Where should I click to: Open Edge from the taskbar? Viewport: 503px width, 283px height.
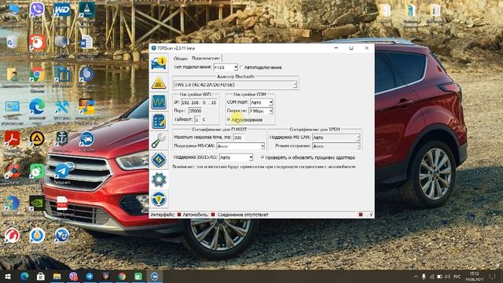tap(24, 276)
